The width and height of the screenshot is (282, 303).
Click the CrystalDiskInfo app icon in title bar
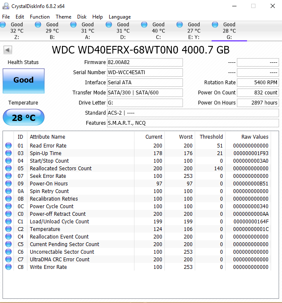[6, 6]
